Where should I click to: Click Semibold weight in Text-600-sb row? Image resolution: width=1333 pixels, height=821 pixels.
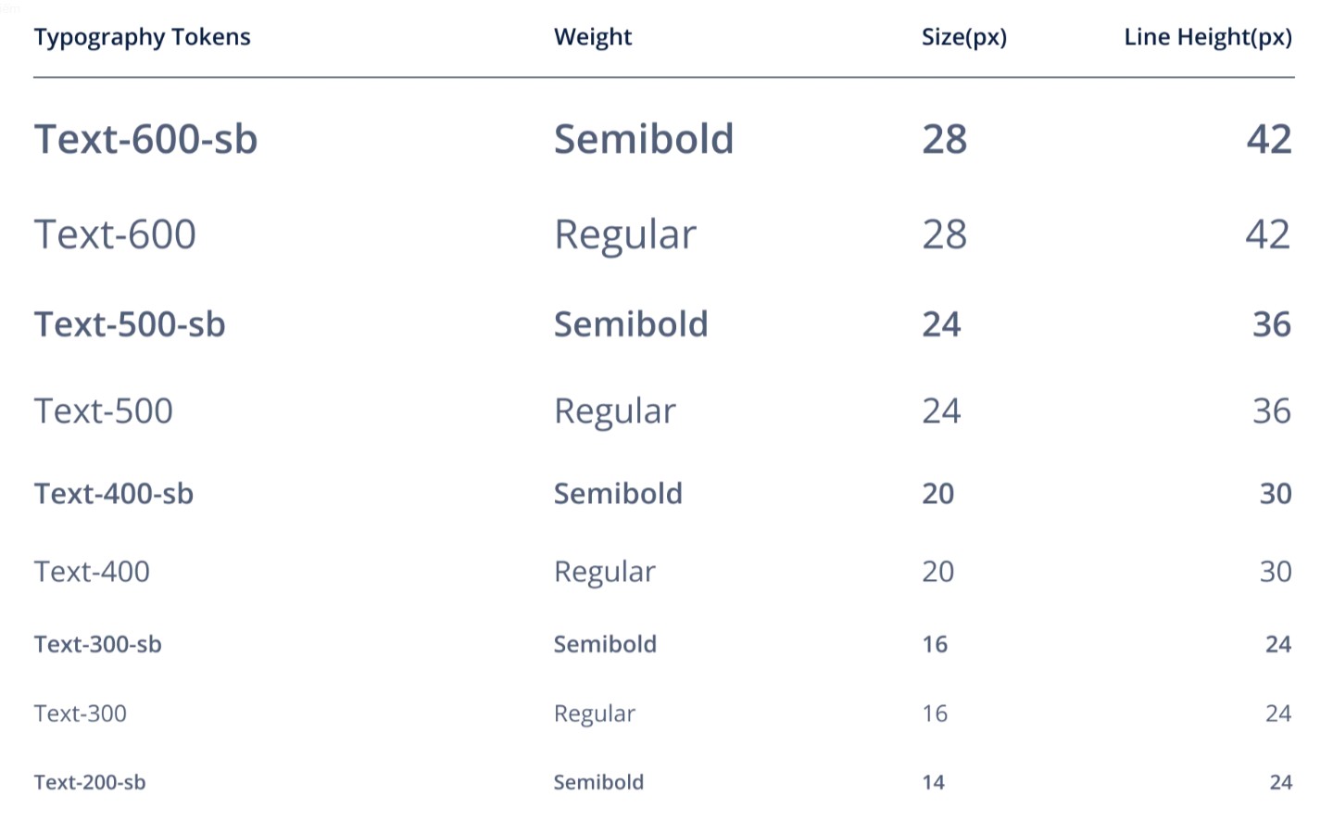click(x=643, y=139)
